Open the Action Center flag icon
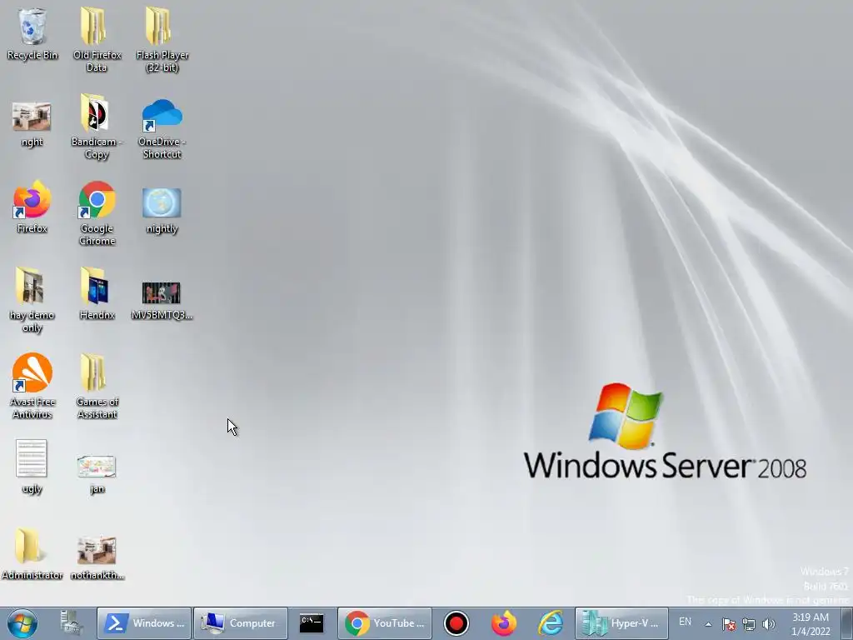This screenshot has width=853, height=640. click(729, 624)
